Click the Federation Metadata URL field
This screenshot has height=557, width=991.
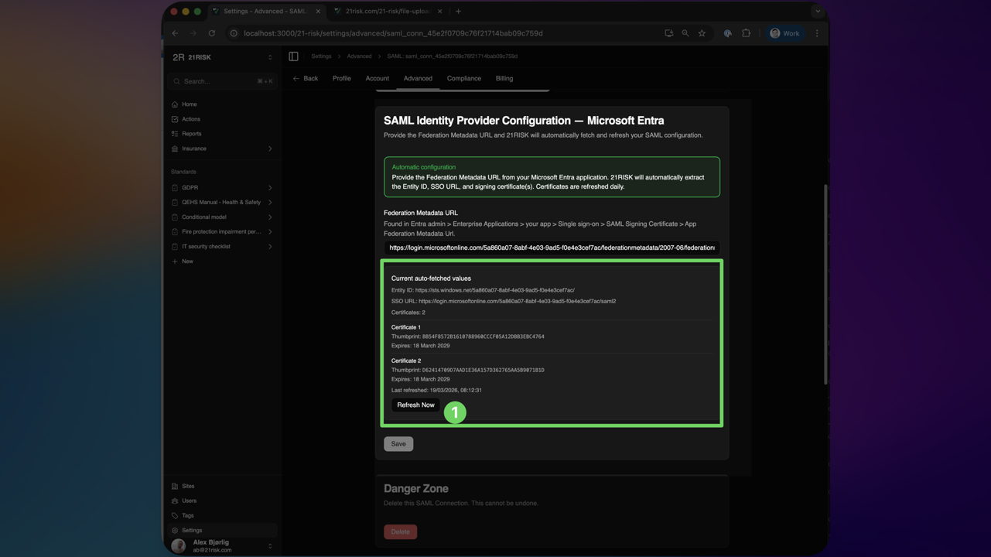pyautogui.click(x=552, y=248)
